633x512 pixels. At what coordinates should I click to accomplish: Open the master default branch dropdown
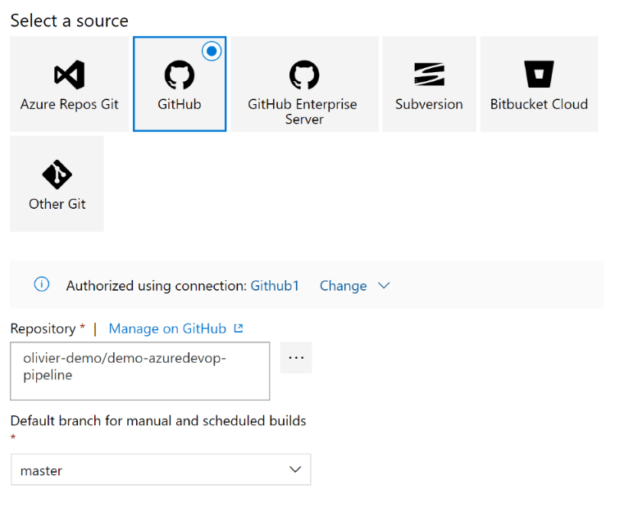161,469
